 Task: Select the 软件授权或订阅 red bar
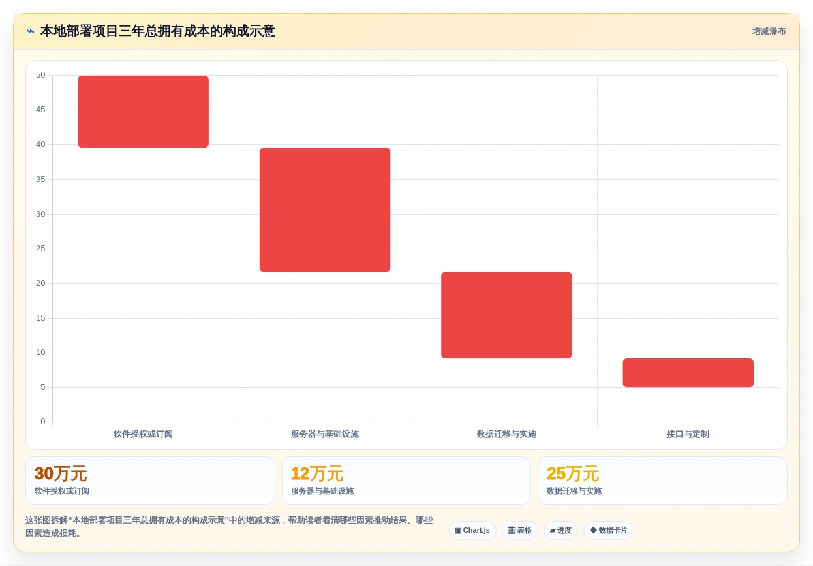click(144, 112)
